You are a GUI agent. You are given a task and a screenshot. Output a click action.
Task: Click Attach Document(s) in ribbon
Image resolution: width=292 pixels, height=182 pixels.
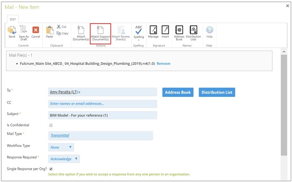(81, 32)
